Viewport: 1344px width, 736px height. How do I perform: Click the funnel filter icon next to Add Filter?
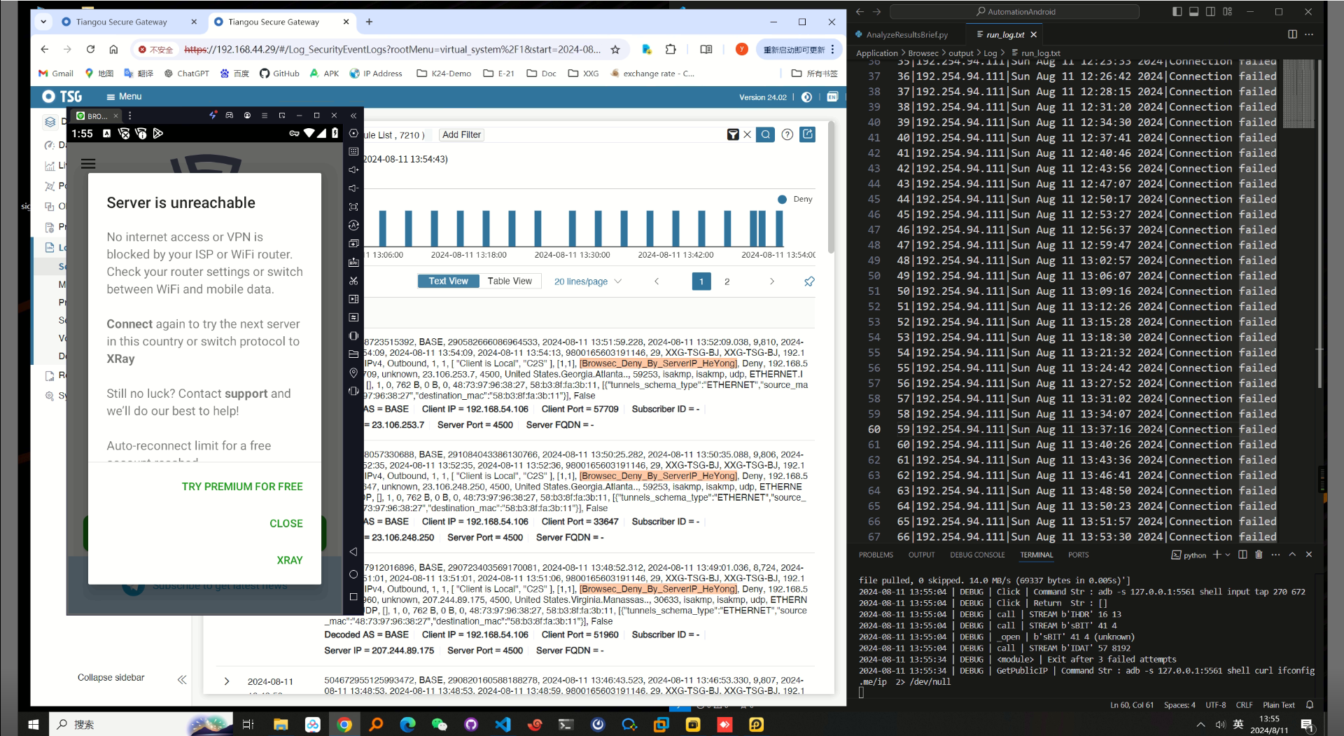tap(733, 134)
